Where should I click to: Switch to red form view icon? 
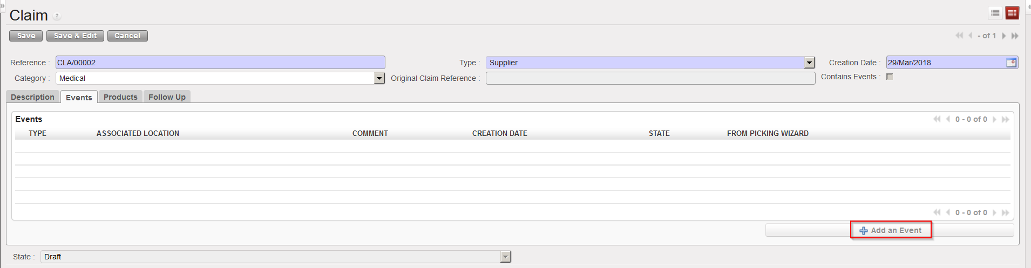pos(1012,13)
